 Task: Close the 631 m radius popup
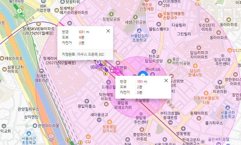point(108,31)
